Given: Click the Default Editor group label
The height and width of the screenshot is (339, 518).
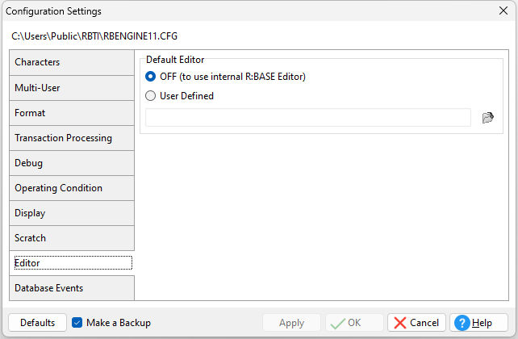Looking at the screenshot, I should tap(175, 60).
